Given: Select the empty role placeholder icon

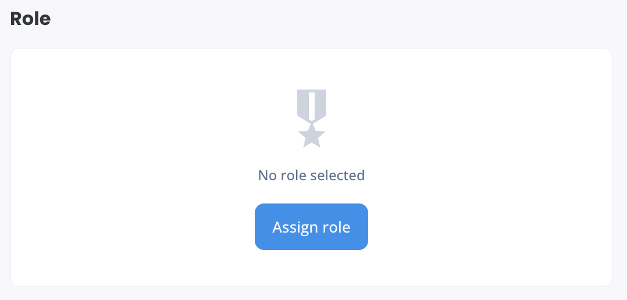Looking at the screenshot, I should point(312,119).
